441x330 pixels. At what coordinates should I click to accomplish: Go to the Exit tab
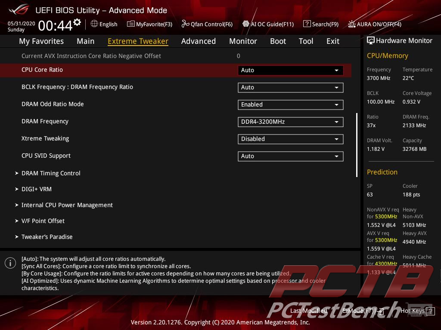coord(333,41)
